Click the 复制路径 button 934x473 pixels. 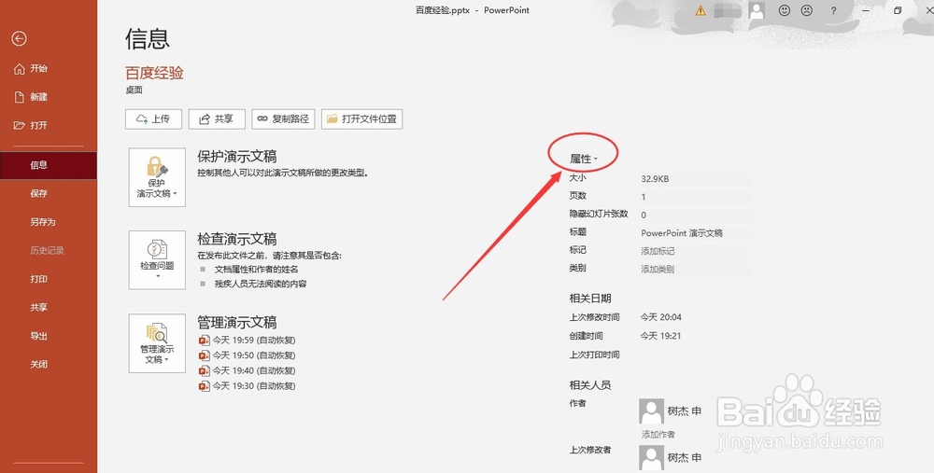[x=283, y=119]
